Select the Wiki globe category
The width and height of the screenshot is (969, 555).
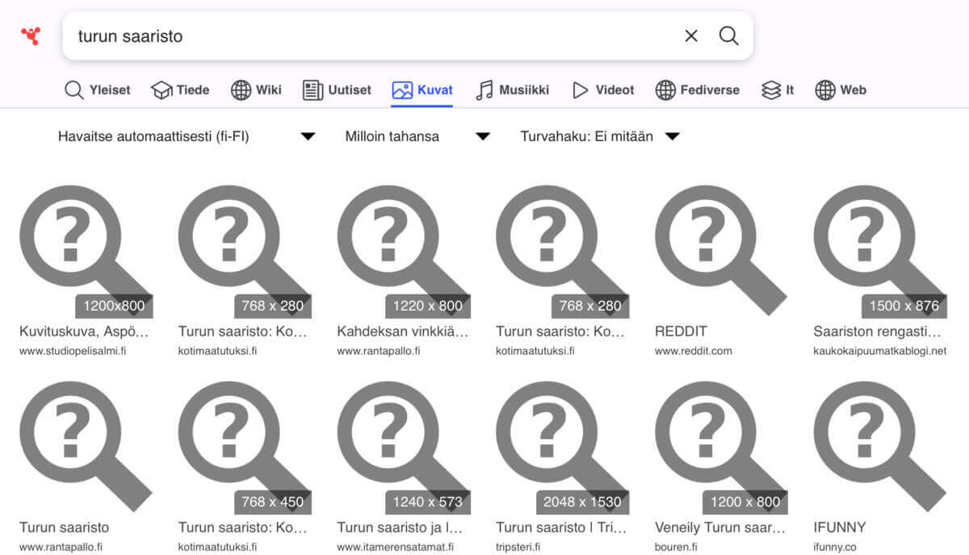[256, 90]
